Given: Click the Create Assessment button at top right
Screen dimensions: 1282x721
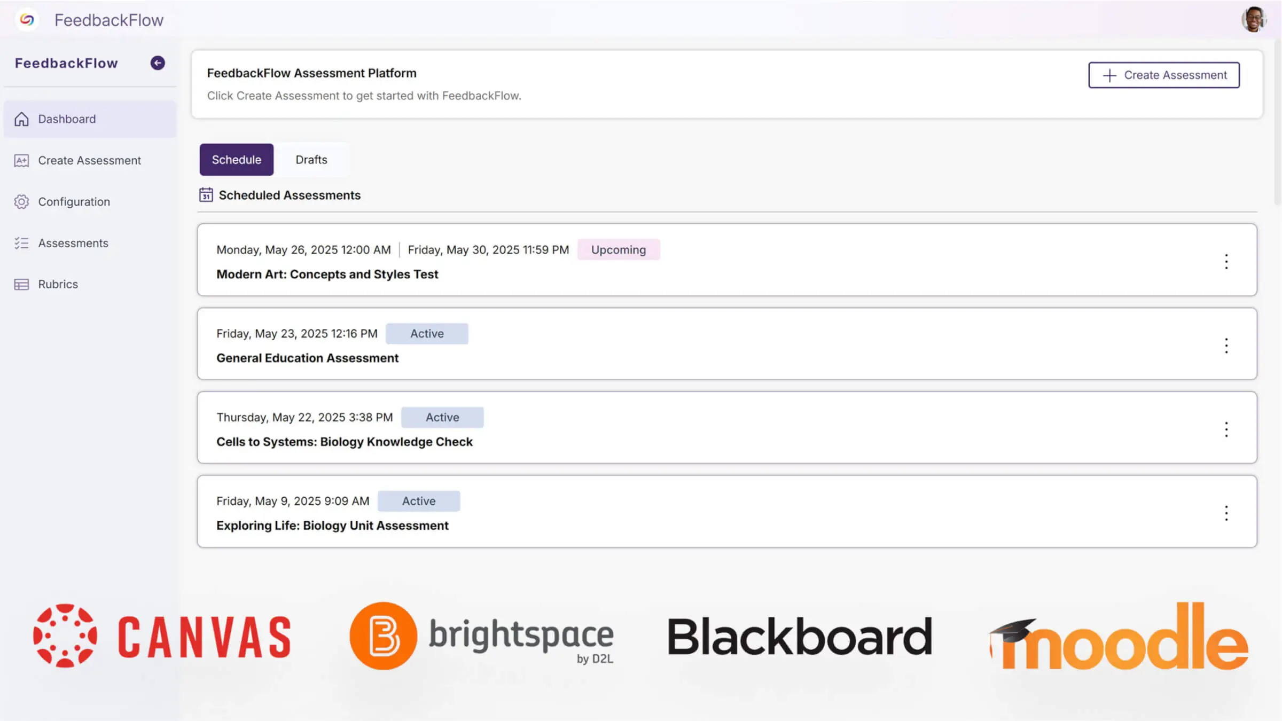Looking at the screenshot, I should 1164,75.
